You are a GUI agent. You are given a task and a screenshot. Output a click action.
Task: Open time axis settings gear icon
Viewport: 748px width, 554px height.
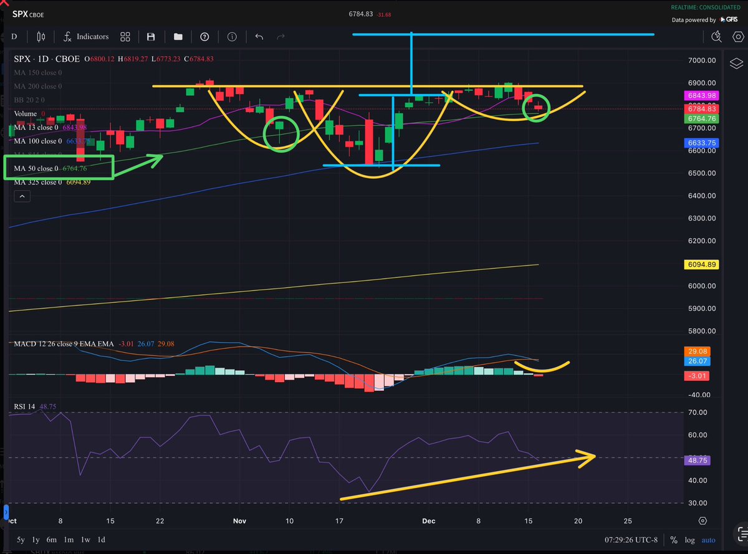tap(702, 520)
